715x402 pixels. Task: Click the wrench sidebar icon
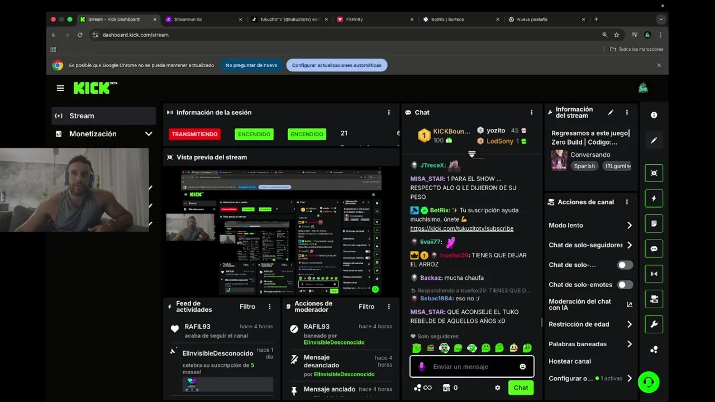click(654, 324)
